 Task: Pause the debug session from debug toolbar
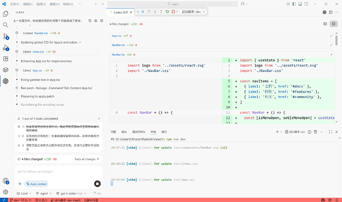[142, 11]
